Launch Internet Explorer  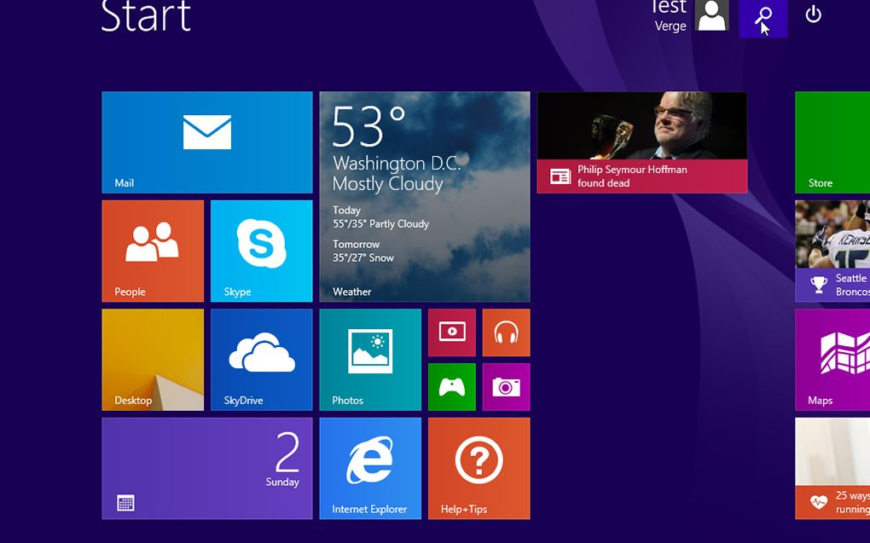pos(370,467)
